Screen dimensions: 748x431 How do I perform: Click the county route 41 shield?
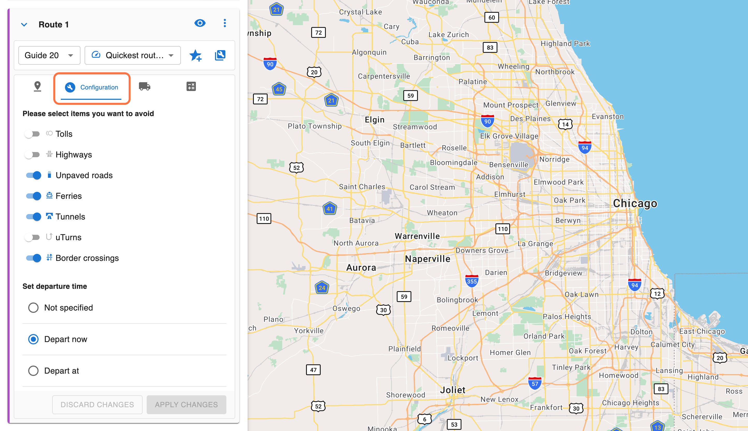pyautogui.click(x=329, y=209)
